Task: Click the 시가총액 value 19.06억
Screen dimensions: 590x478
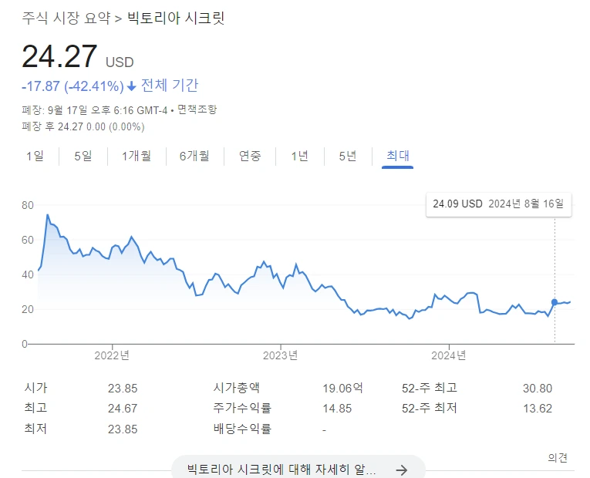Action: pyautogui.click(x=342, y=388)
